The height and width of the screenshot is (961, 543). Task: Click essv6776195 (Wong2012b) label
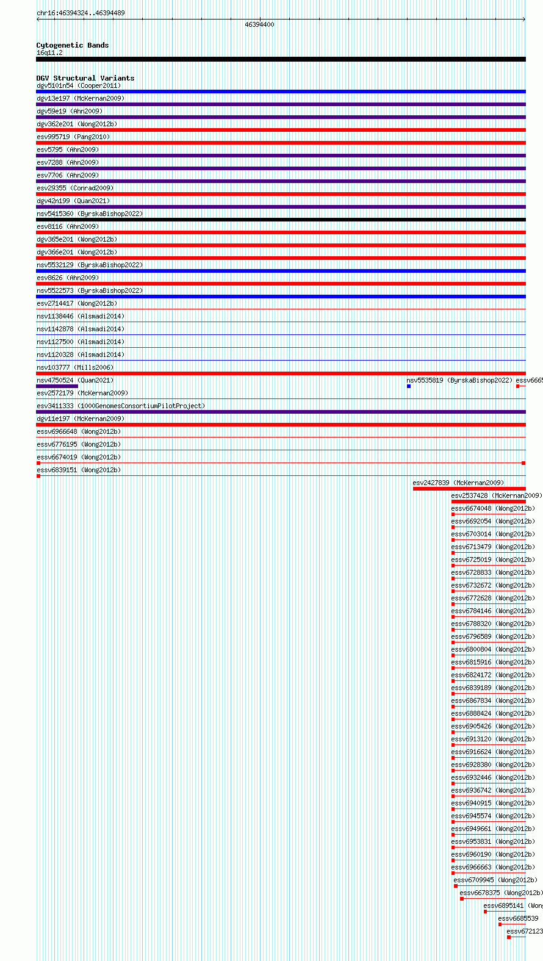[x=79, y=444]
